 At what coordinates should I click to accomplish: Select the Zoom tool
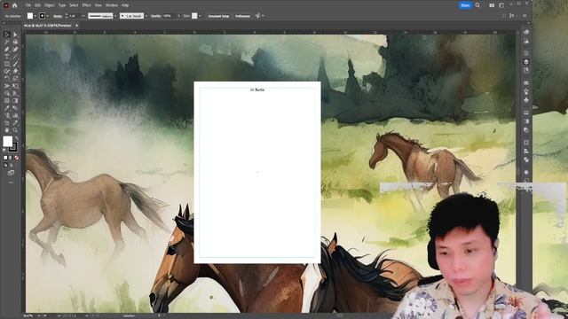(15, 130)
